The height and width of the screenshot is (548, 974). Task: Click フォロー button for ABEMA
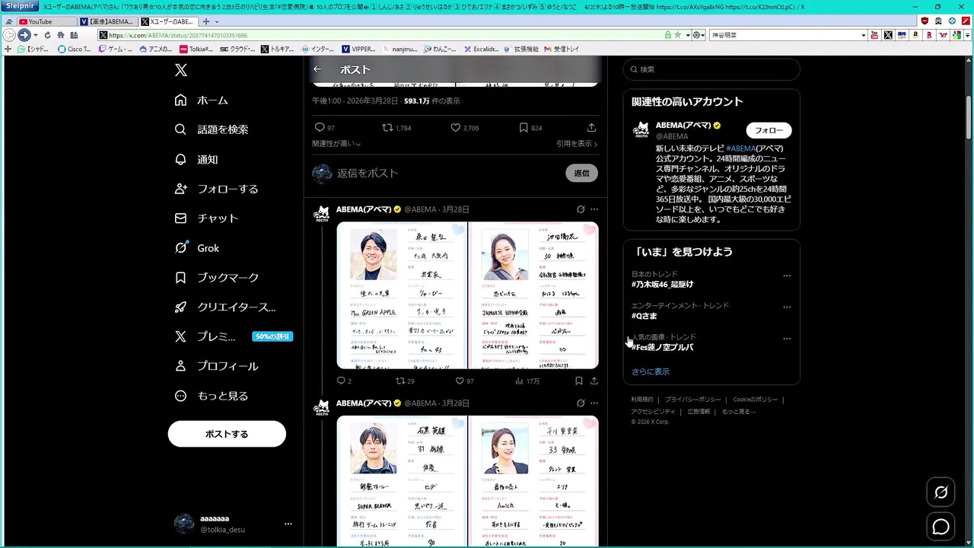pos(769,130)
